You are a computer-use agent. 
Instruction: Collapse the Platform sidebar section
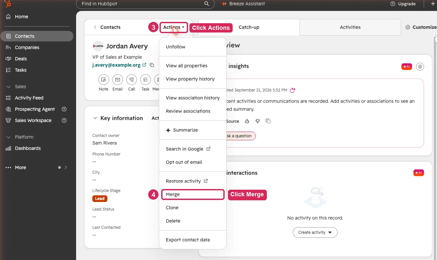[x=9, y=137]
